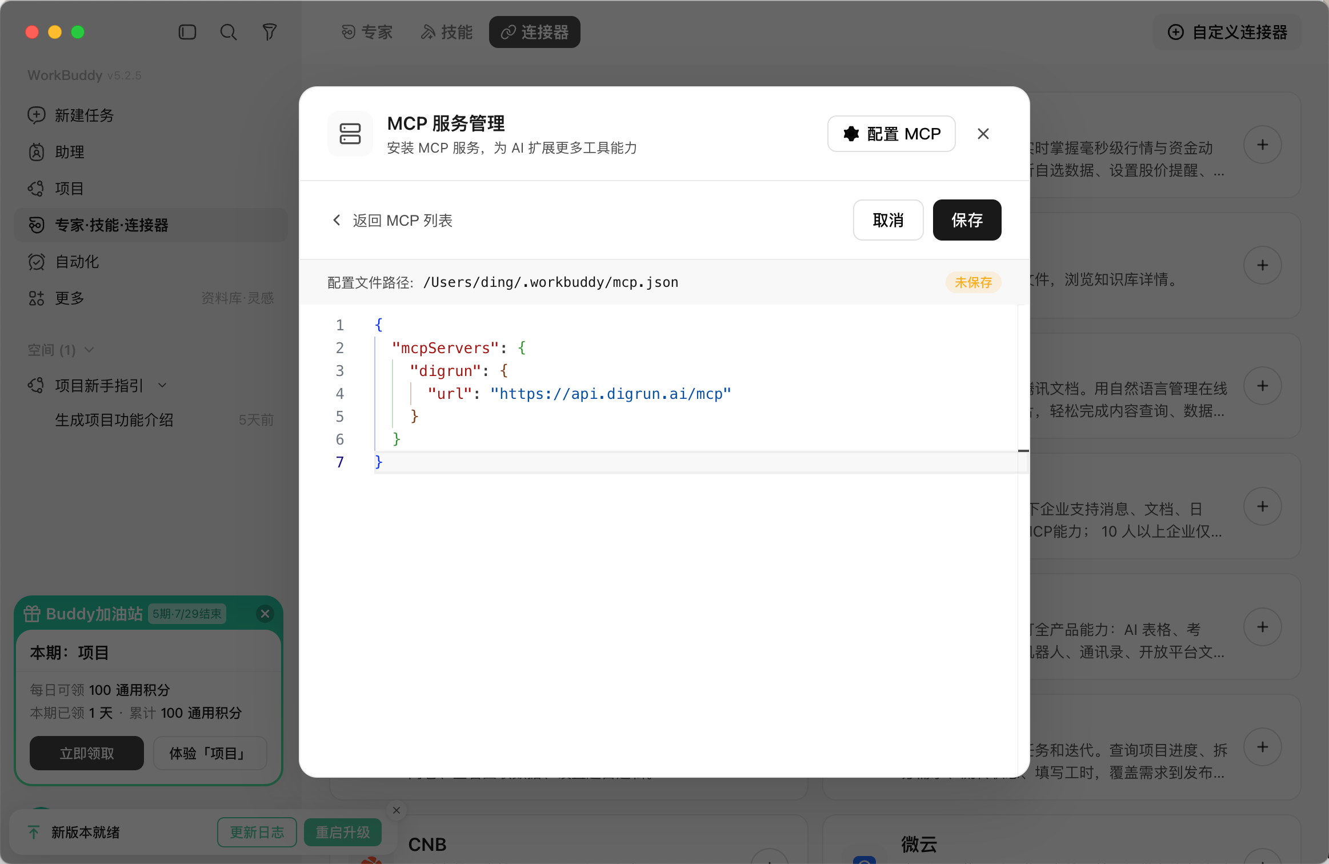Screen dimensions: 1329x864
Task: Add the connector mentioning 讯文档
Action: coord(1263,386)
